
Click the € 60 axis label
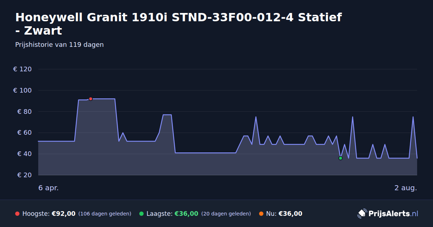click(x=25, y=133)
